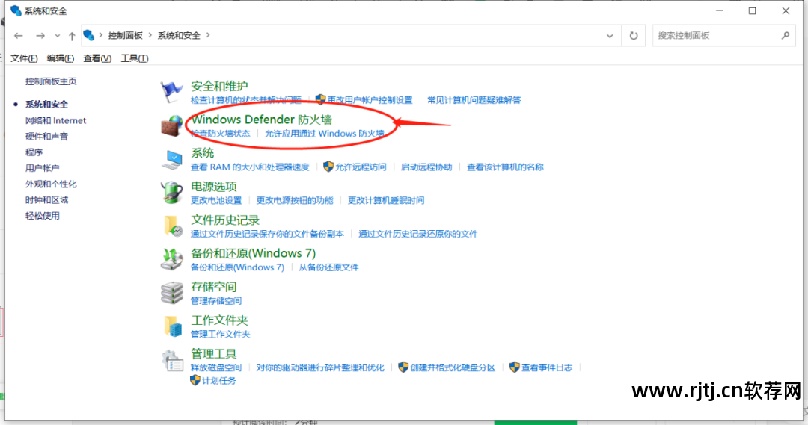This screenshot has width=808, height=425.
Task: Click 计划任务 link
Action: pos(219,381)
